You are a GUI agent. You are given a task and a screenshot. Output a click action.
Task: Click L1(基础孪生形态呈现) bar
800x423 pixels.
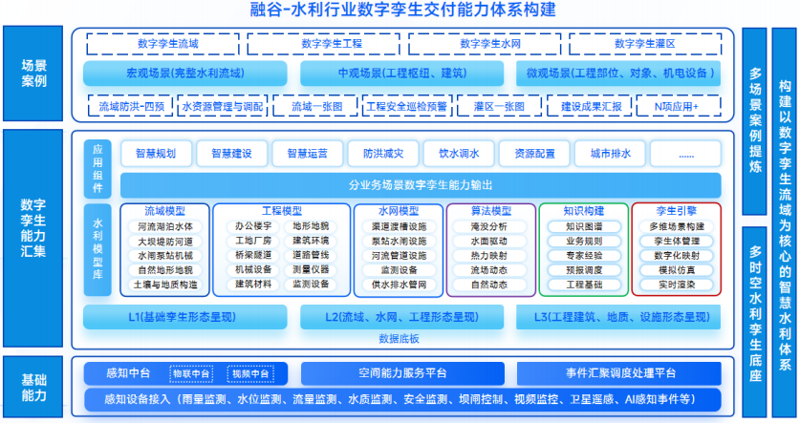tap(185, 317)
